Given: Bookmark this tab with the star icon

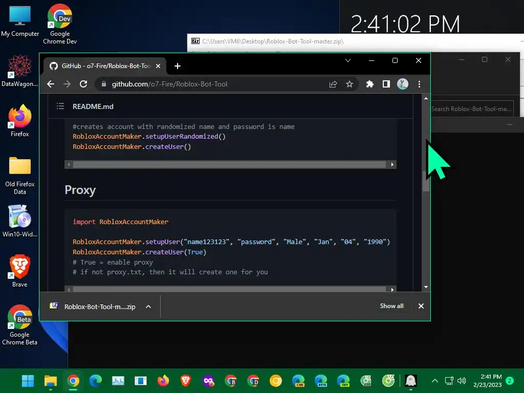Looking at the screenshot, I should coord(349,84).
